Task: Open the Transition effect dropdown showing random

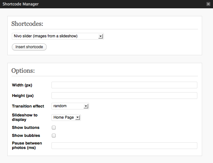Action: (x=70, y=106)
